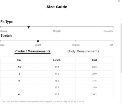Click the XS size row label
Screen dimensions: 122x105
(19, 67)
